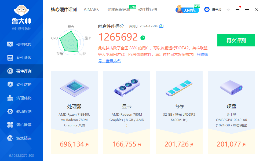Click the download arrow icon in title bar
The width and height of the screenshot is (263, 161).
coord(228,9)
